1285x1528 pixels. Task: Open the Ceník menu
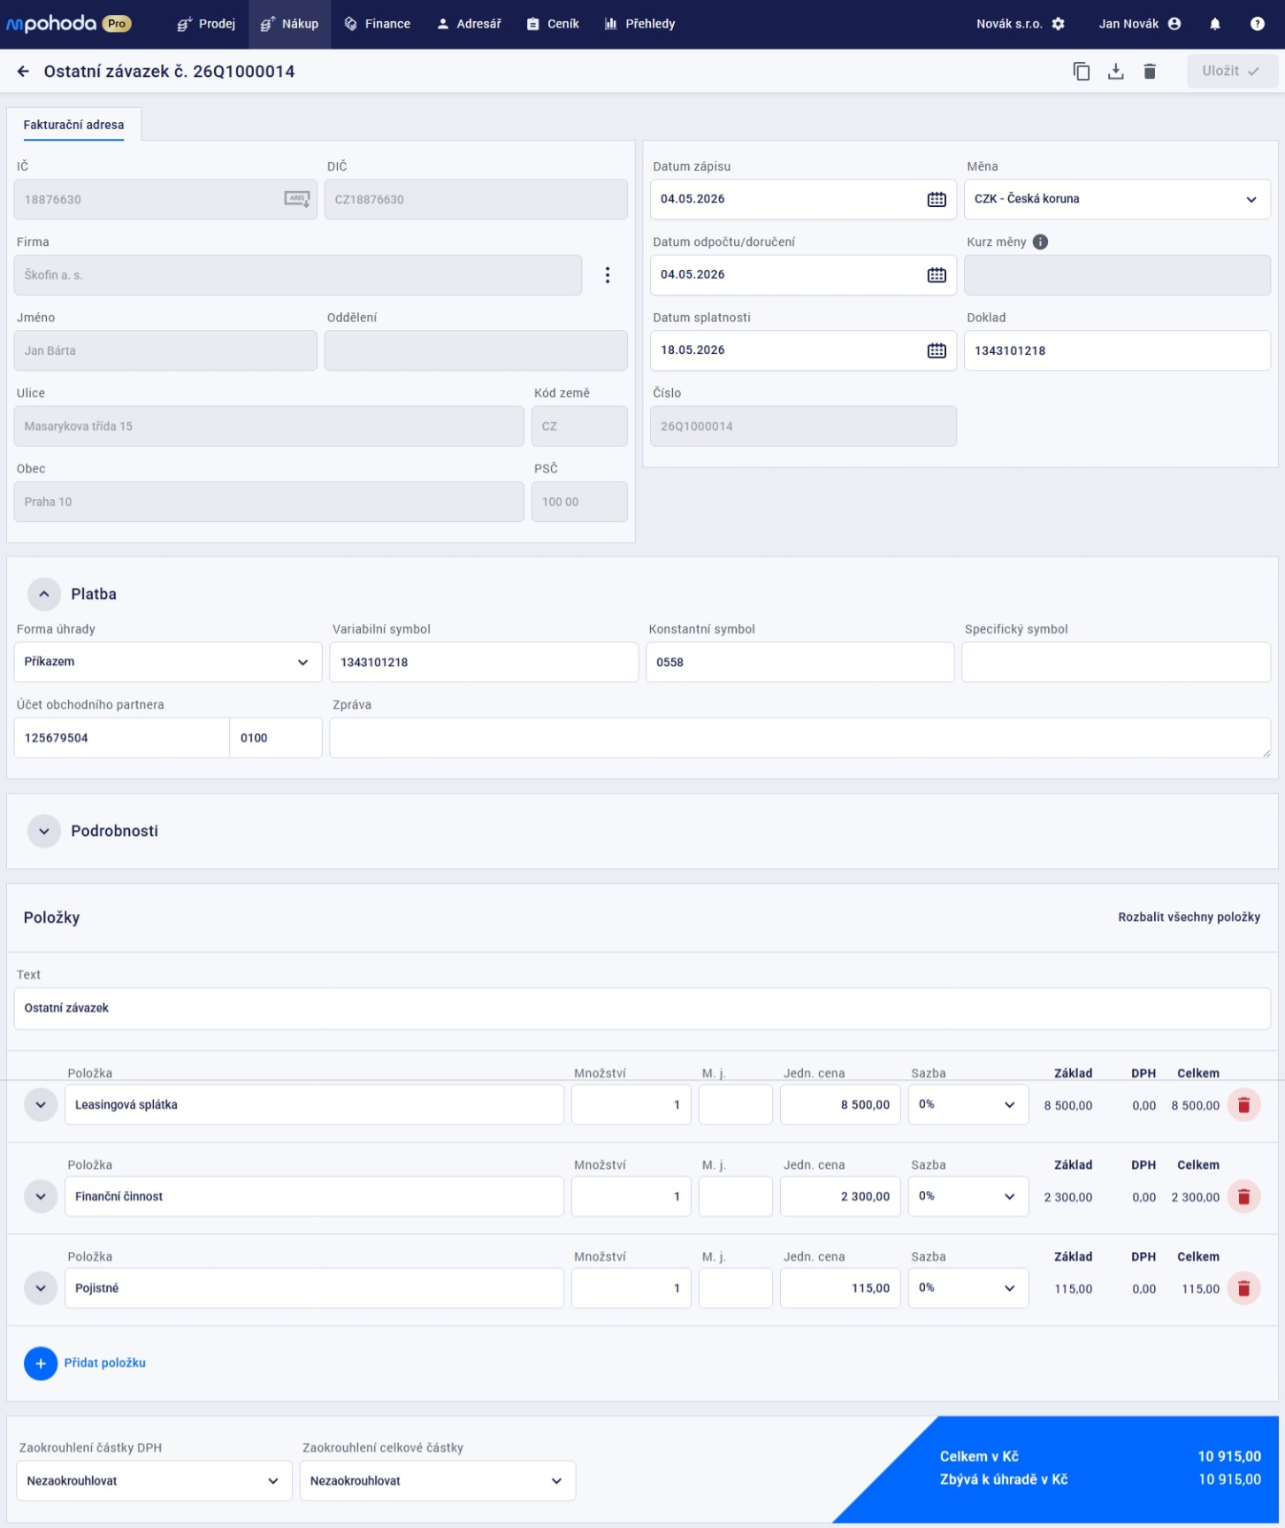[x=553, y=24]
